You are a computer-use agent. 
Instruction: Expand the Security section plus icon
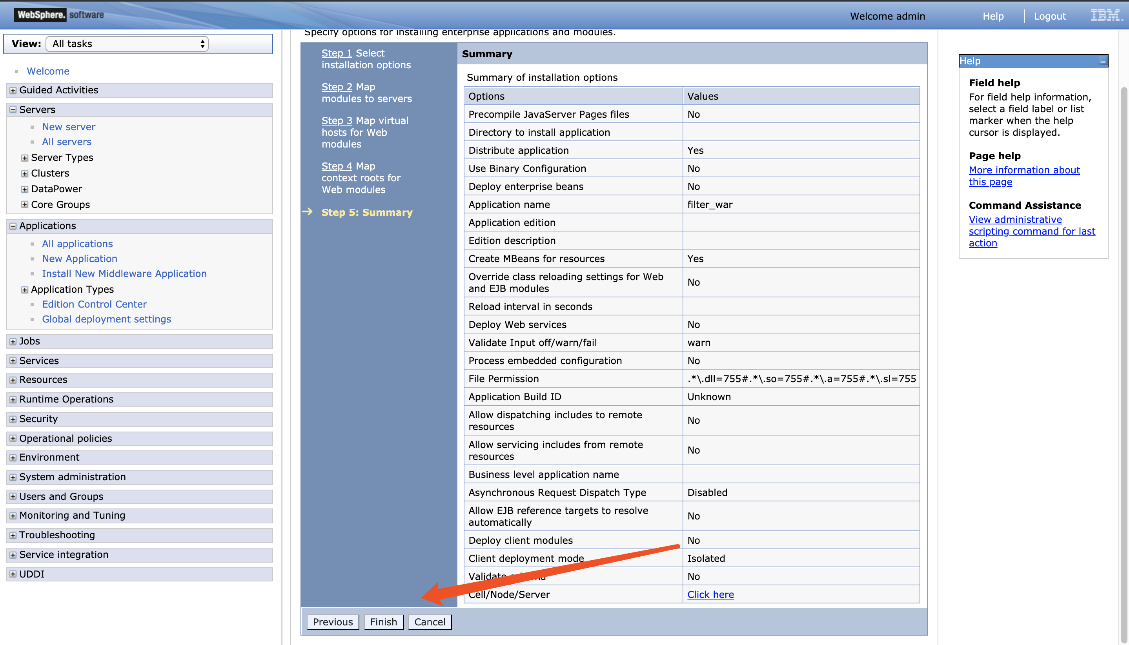13,419
